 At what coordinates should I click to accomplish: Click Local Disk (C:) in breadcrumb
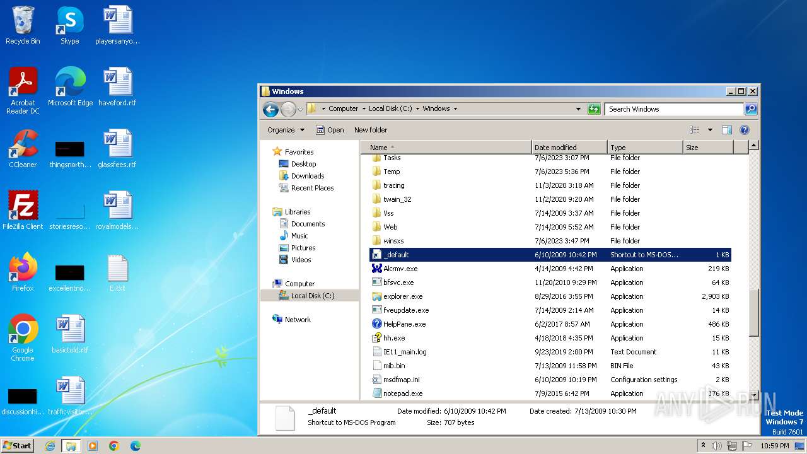(x=390, y=108)
